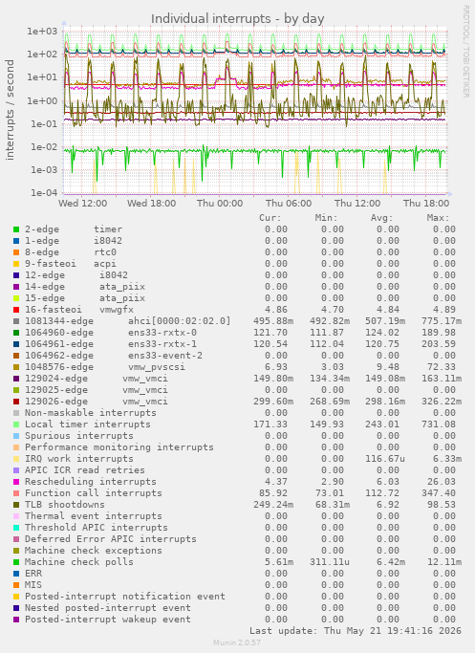Click the green 2-edge timer legend swatch
This screenshot has height=653, width=475.
pyautogui.click(x=16, y=229)
